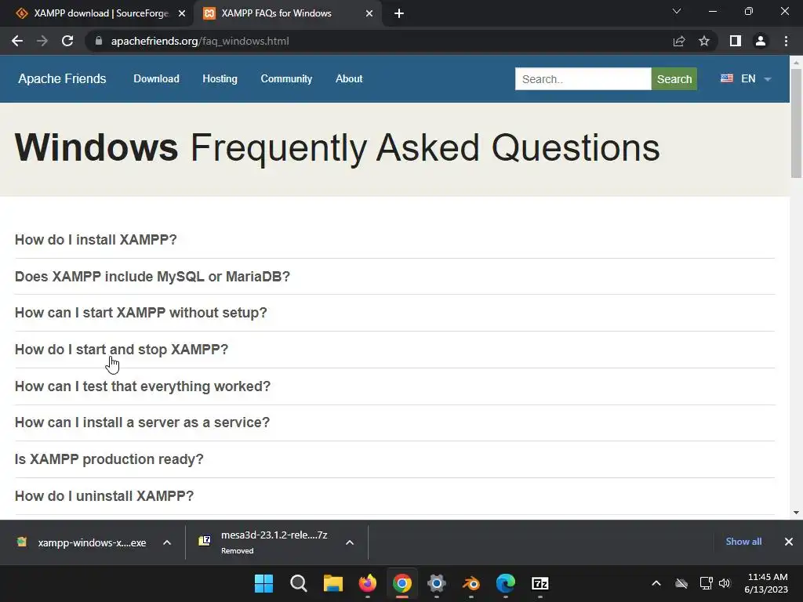Open Windows taskbar search
This screenshot has width=803, height=602.
[x=298, y=583]
